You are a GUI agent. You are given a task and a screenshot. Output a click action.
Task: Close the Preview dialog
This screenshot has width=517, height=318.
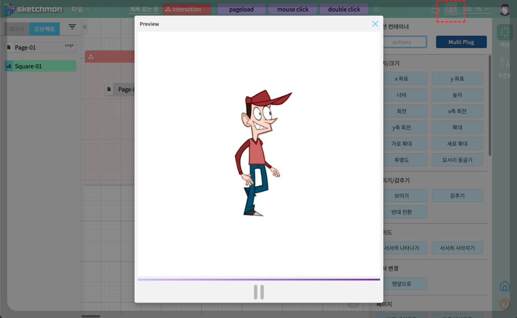point(375,24)
